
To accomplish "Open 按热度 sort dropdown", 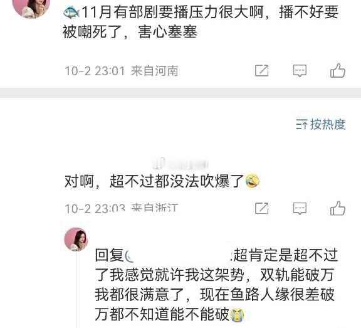I will tap(321, 125).
